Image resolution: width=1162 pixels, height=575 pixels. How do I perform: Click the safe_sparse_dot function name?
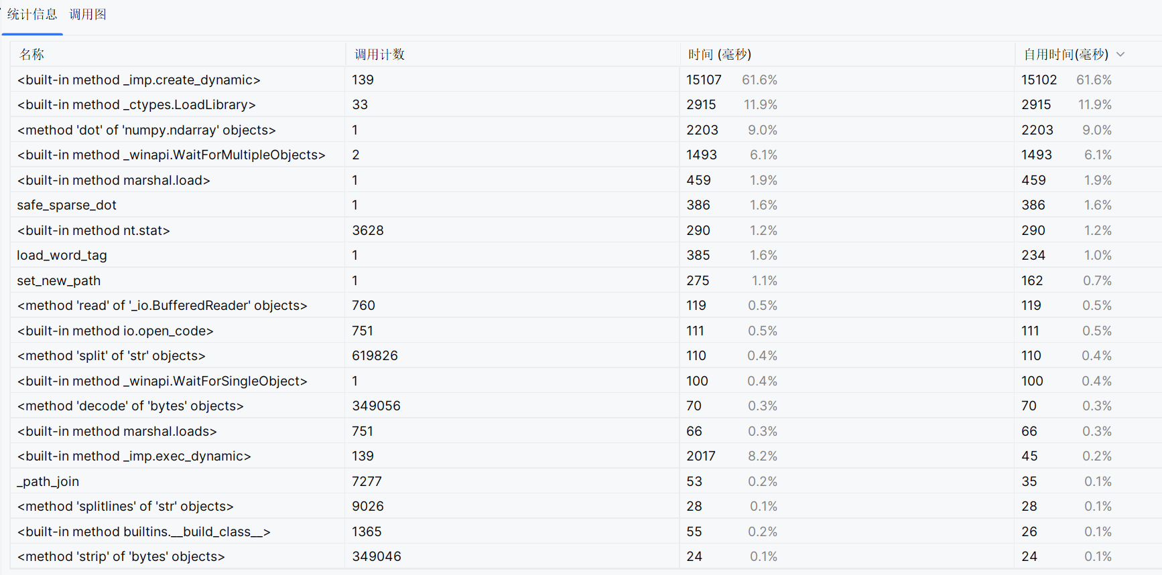click(x=67, y=205)
